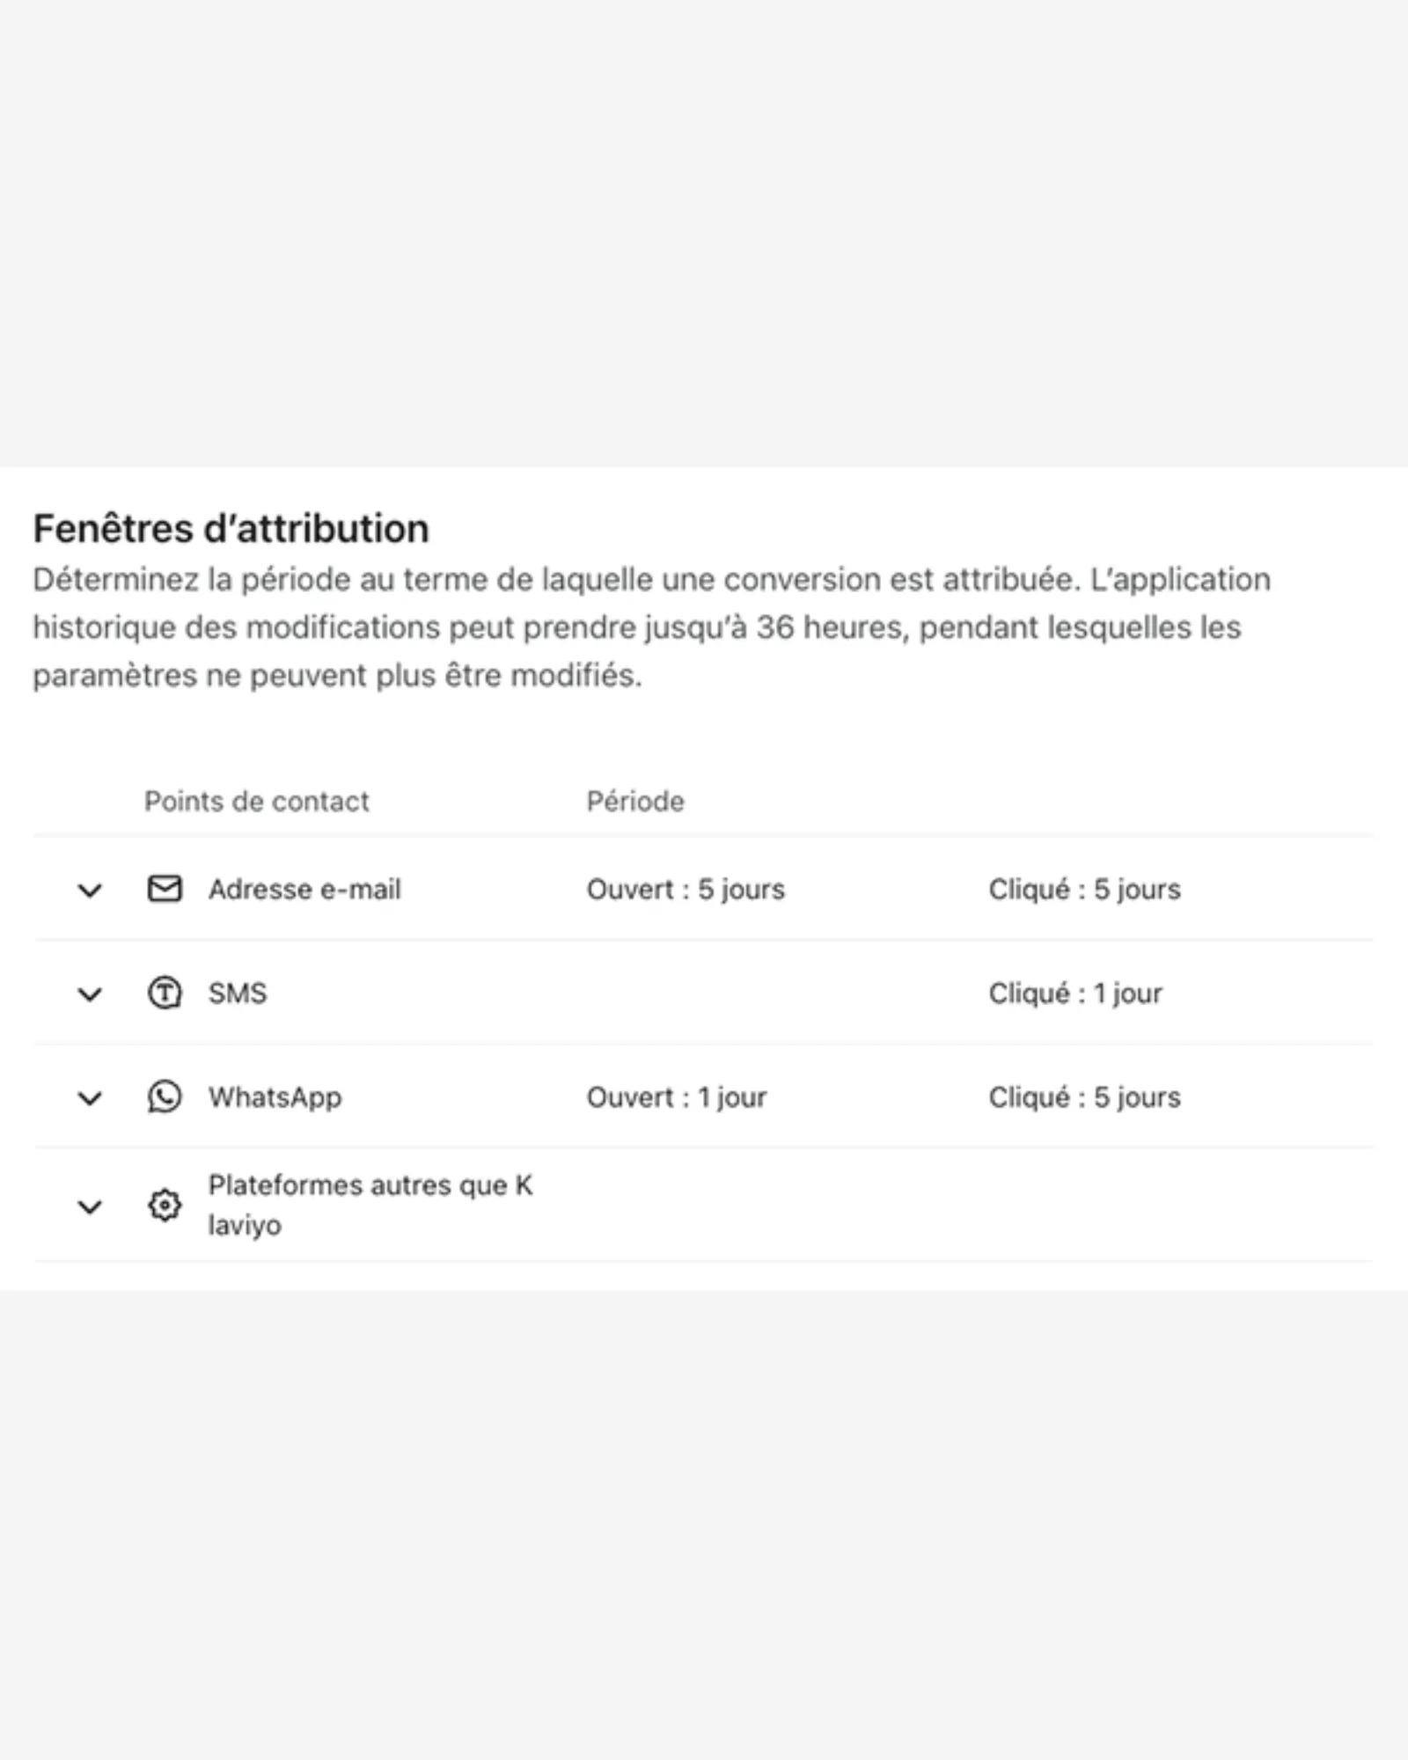1408x1760 pixels.
Task: Select the circled T icon beside SMS
Action: pyautogui.click(x=165, y=994)
